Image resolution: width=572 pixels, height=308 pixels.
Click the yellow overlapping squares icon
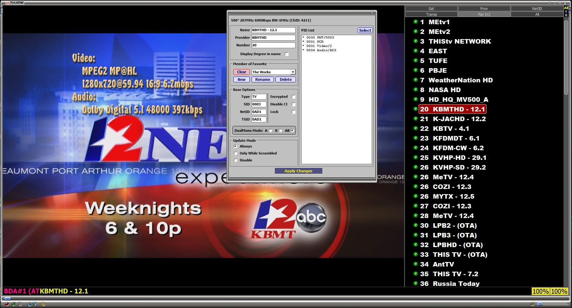pyautogui.click(x=43, y=304)
